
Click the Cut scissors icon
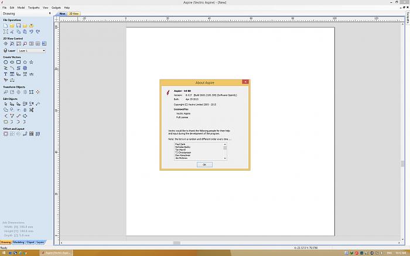point(12,32)
